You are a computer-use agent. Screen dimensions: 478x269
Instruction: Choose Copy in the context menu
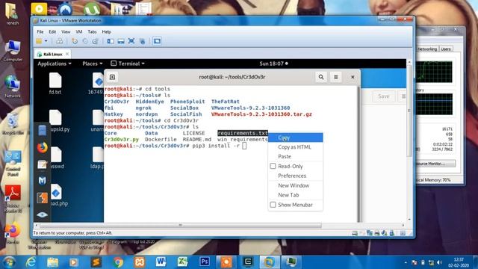pyautogui.click(x=296, y=137)
